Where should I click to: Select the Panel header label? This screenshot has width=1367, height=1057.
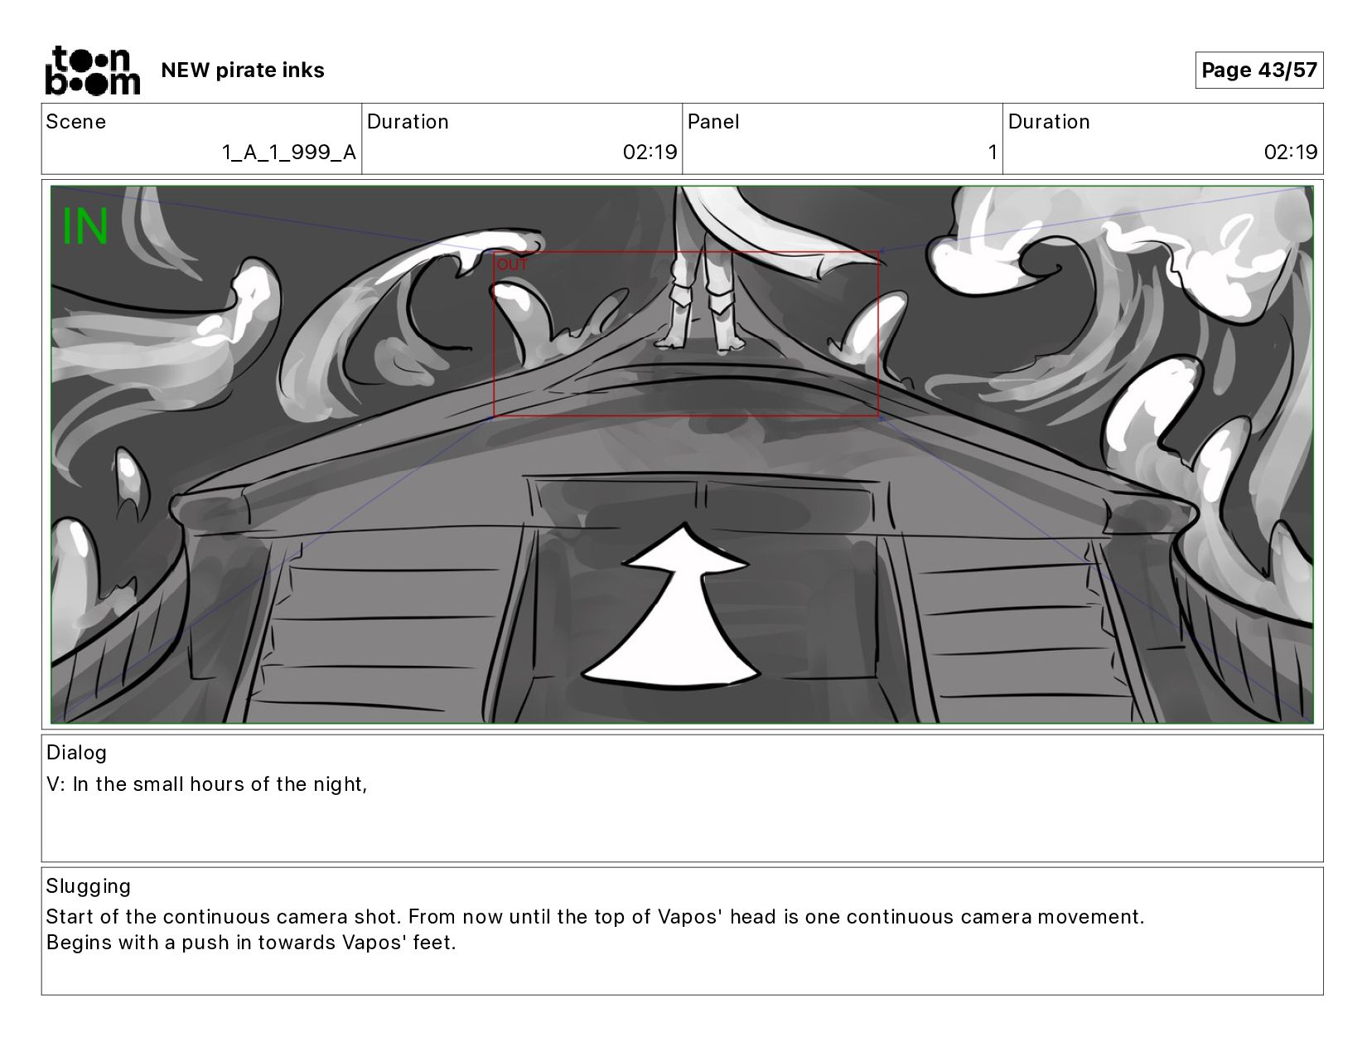713,122
